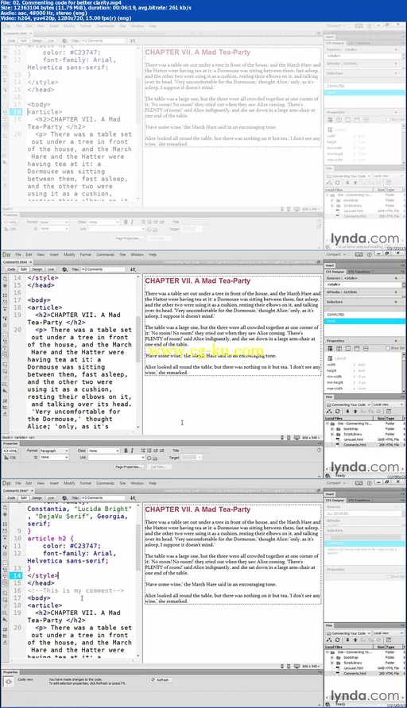
Task: Open the Format Paragraph dropdown in middle frame
Action: [54, 451]
